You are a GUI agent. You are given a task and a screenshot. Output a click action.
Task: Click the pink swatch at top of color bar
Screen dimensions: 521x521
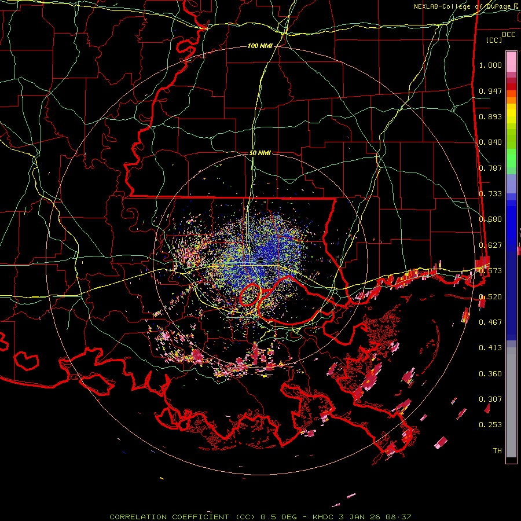point(511,61)
